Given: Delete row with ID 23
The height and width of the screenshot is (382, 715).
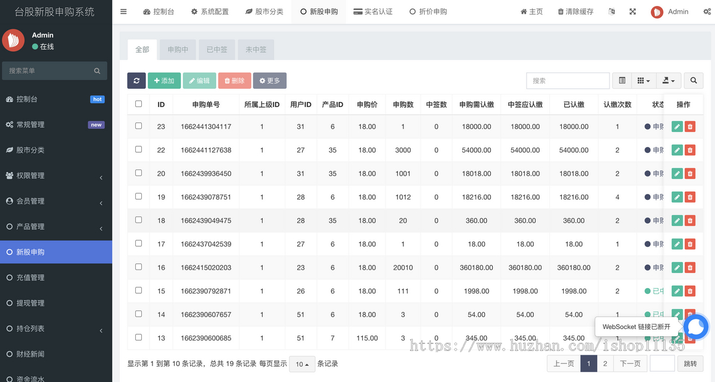Looking at the screenshot, I should pos(690,126).
